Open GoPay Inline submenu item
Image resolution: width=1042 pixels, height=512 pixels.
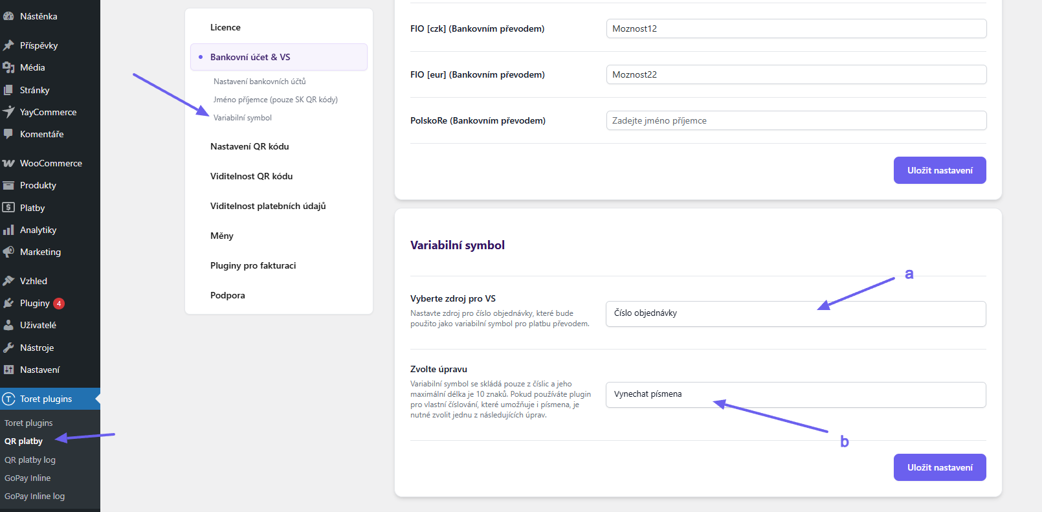coord(27,478)
